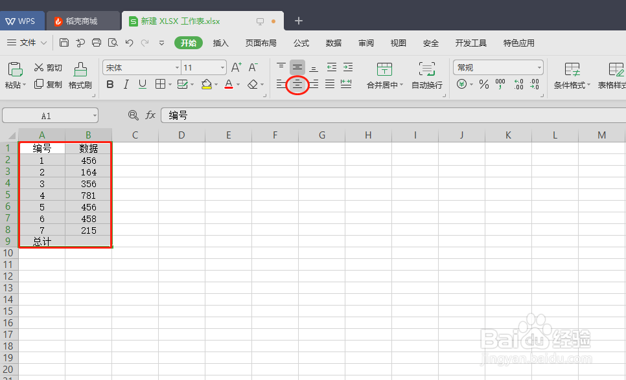Decrease font size with A- icon
The image size is (626, 380).
pyautogui.click(x=253, y=67)
